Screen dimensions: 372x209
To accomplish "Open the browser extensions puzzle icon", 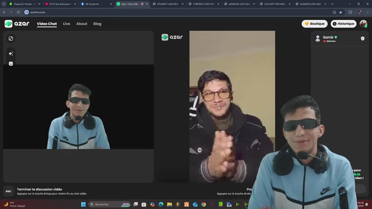I will tap(350, 12).
